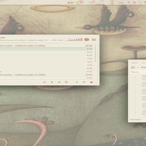Viewport: 146px width, 146px height.
Task: Select the second folder icon in file manager
Action: click(x=144, y=85)
